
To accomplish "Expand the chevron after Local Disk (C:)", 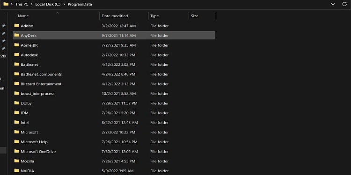I will click(x=64, y=4).
